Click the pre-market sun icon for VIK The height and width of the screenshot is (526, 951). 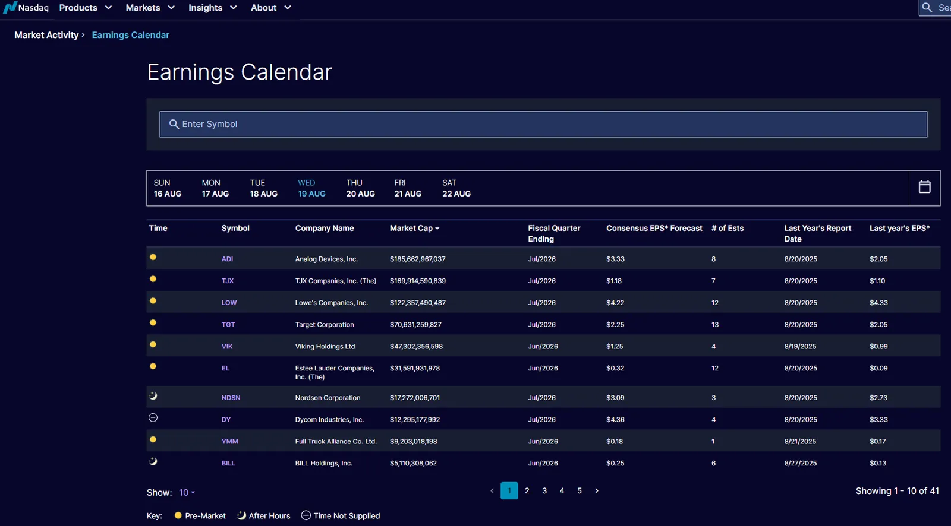(153, 344)
